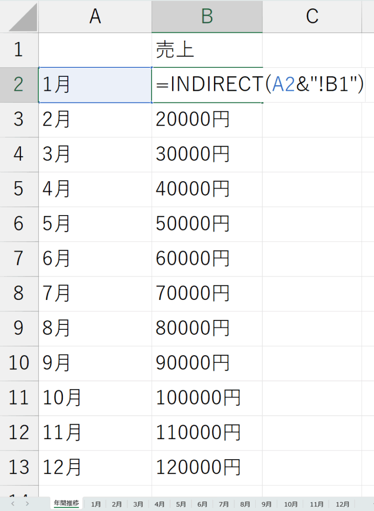The width and height of the screenshot is (374, 511).
Task: Open the 1月 sheet tab
Action: click(95, 504)
